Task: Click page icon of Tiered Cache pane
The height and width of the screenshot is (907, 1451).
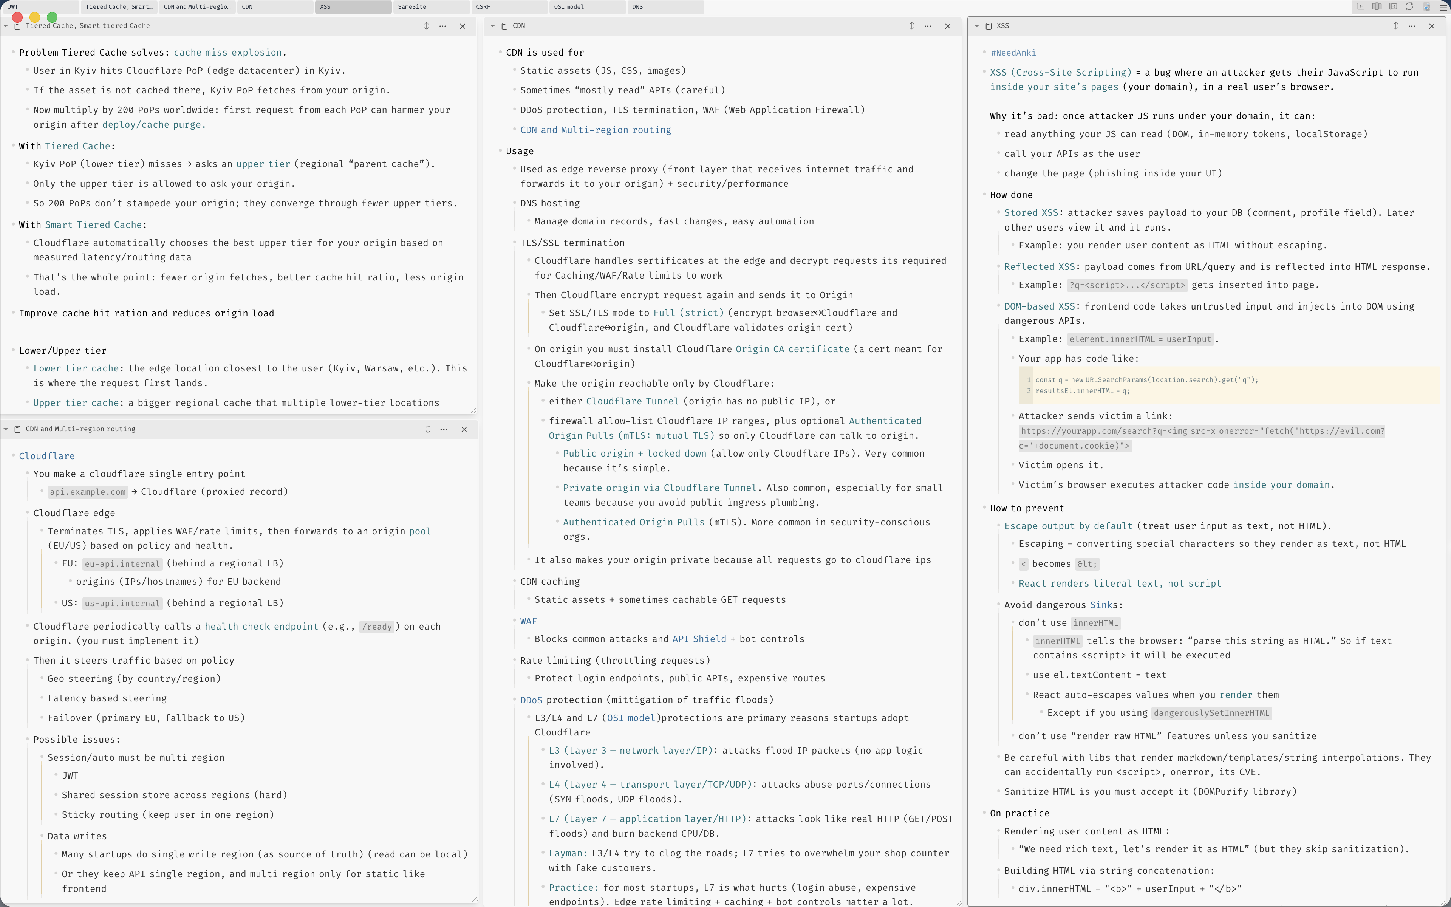Action: 17,26
